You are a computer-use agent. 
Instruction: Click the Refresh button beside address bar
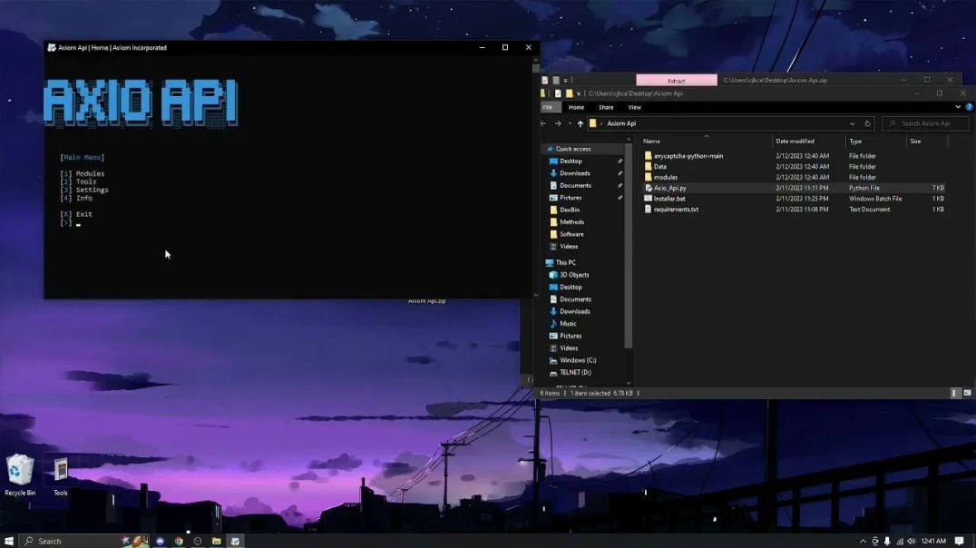pos(867,123)
